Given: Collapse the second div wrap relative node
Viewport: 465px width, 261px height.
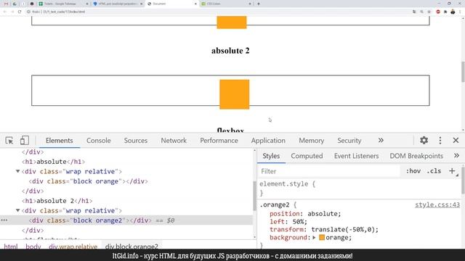Looking at the screenshot, I should pyautogui.click(x=17, y=210).
